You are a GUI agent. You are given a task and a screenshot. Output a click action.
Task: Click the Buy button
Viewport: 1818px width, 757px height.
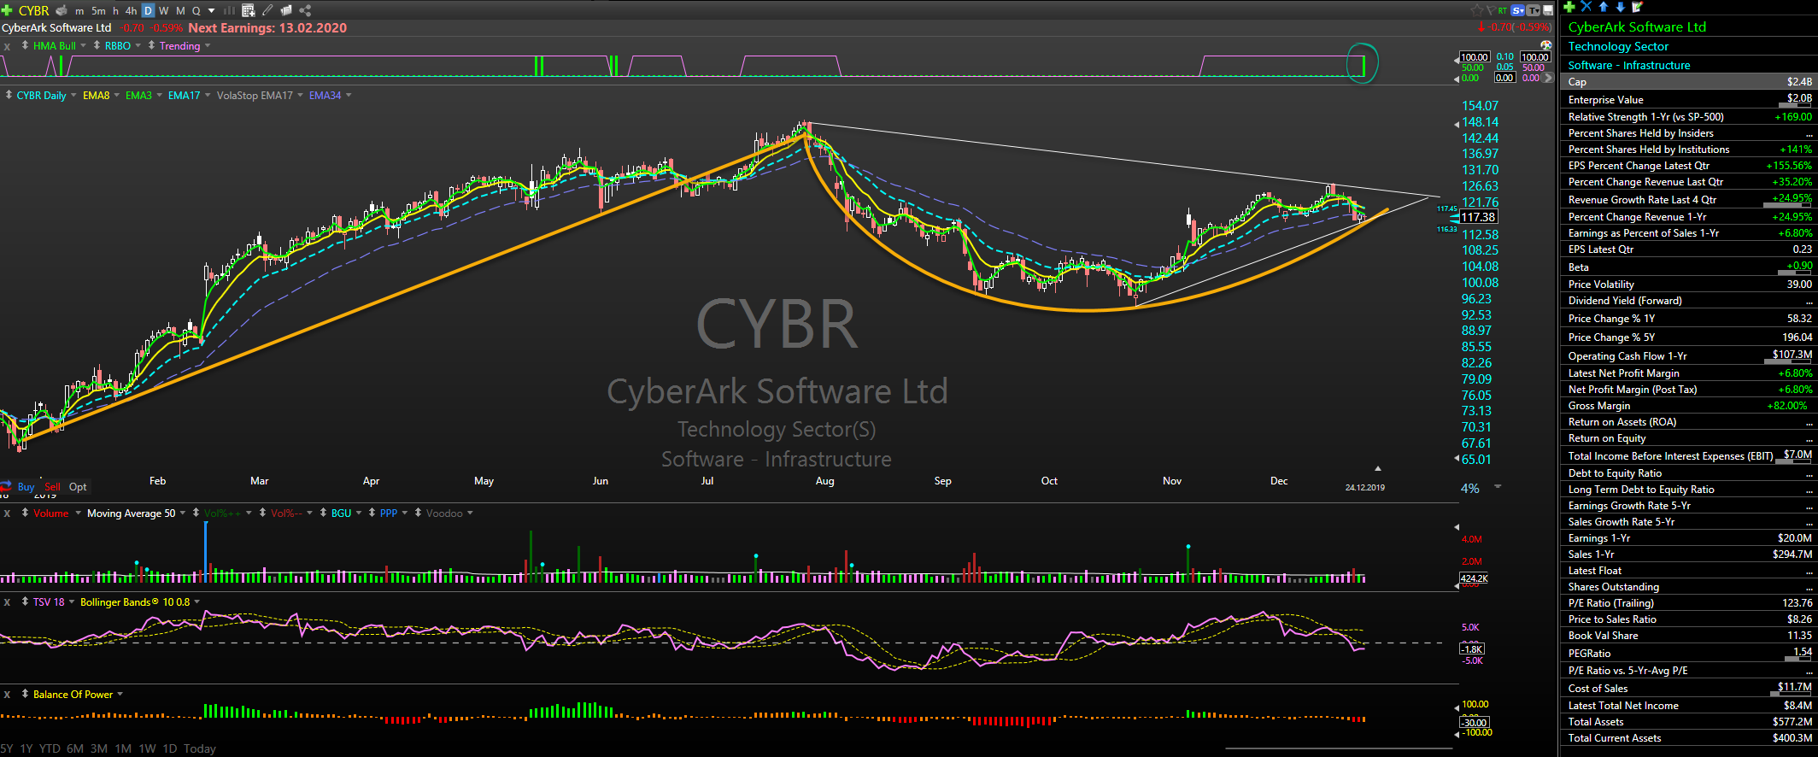click(x=26, y=487)
